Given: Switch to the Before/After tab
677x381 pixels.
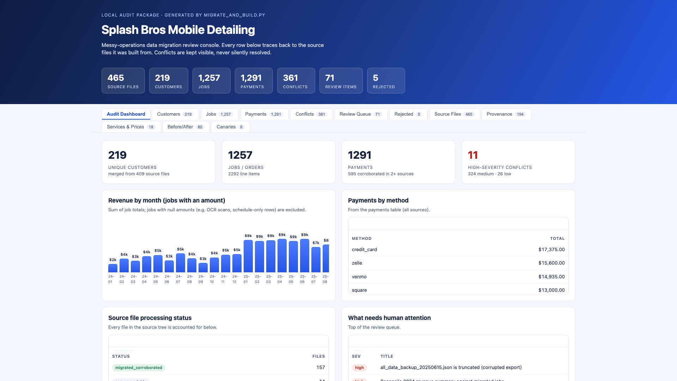Looking at the screenshot, I should (186, 127).
